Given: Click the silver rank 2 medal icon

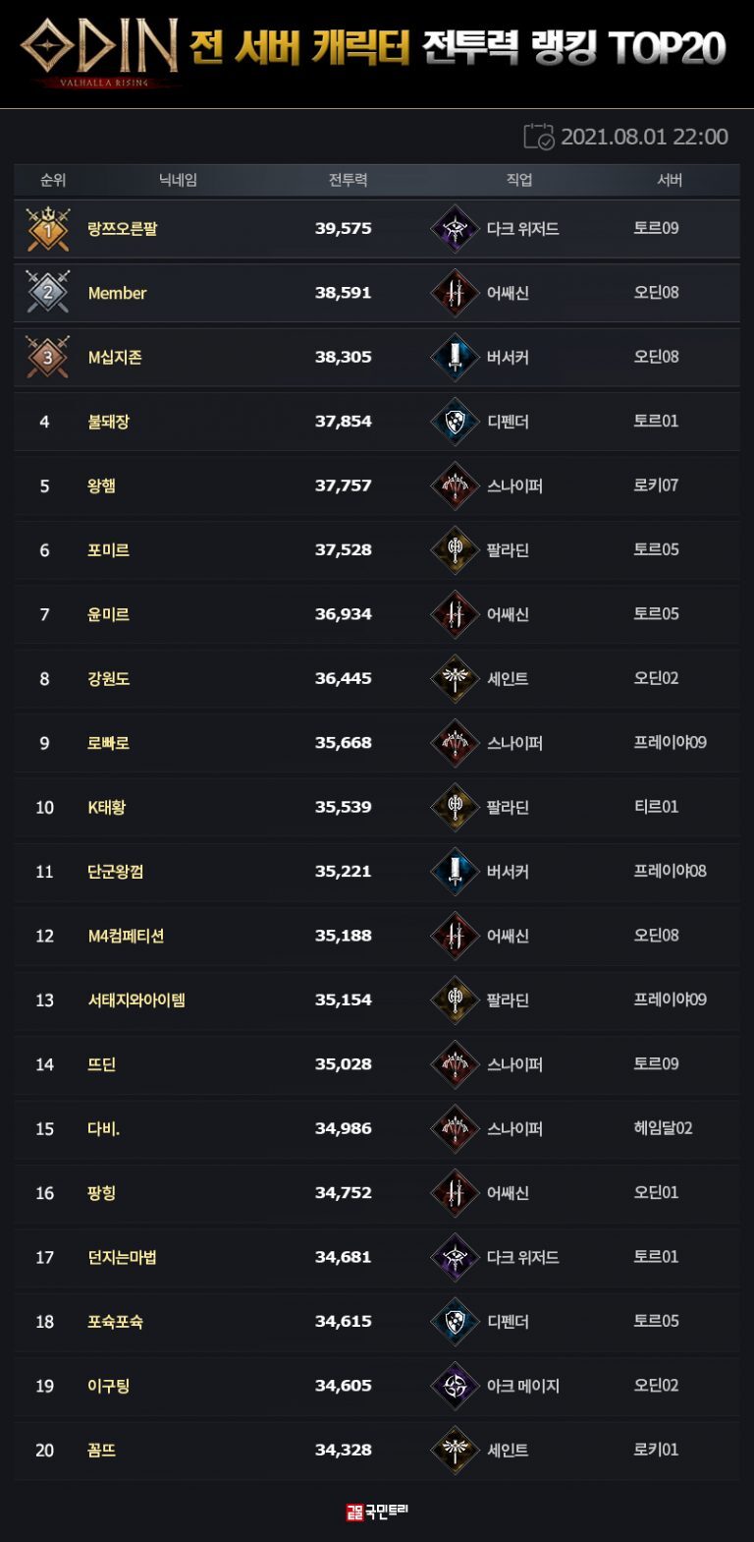Looking at the screenshot, I should pos(47,293).
